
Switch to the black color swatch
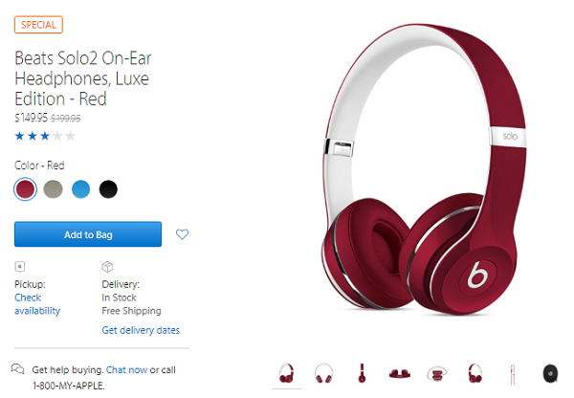click(109, 188)
